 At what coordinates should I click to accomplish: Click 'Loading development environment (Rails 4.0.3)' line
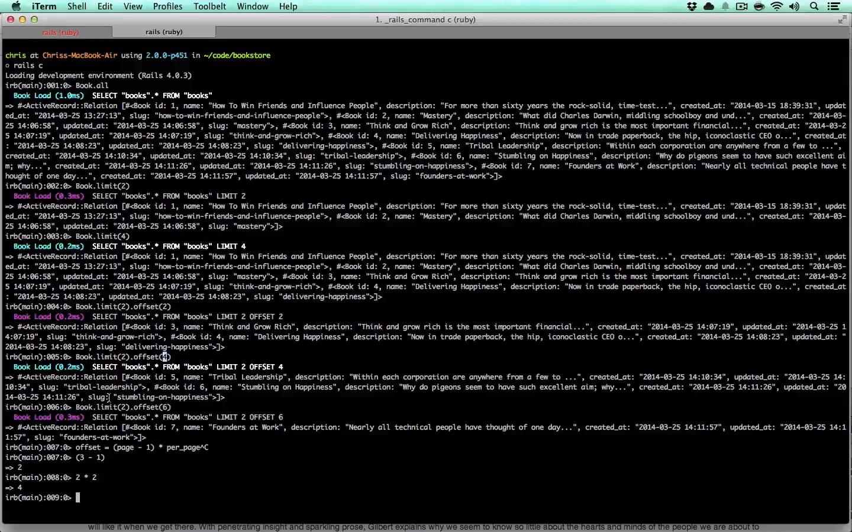99,76
